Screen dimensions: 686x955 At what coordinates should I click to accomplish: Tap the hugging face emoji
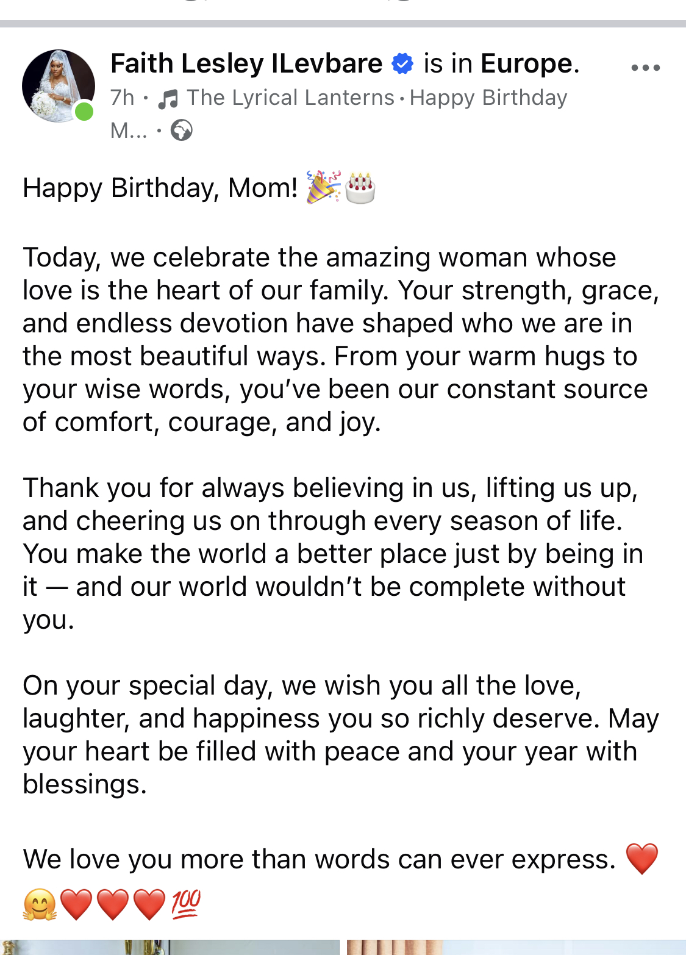40,904
